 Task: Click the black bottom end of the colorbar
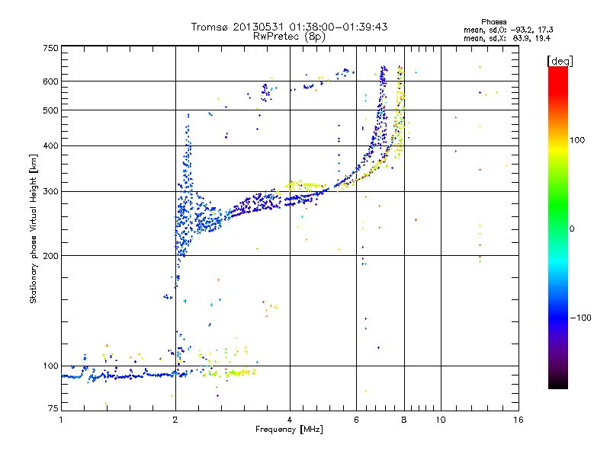558,384
